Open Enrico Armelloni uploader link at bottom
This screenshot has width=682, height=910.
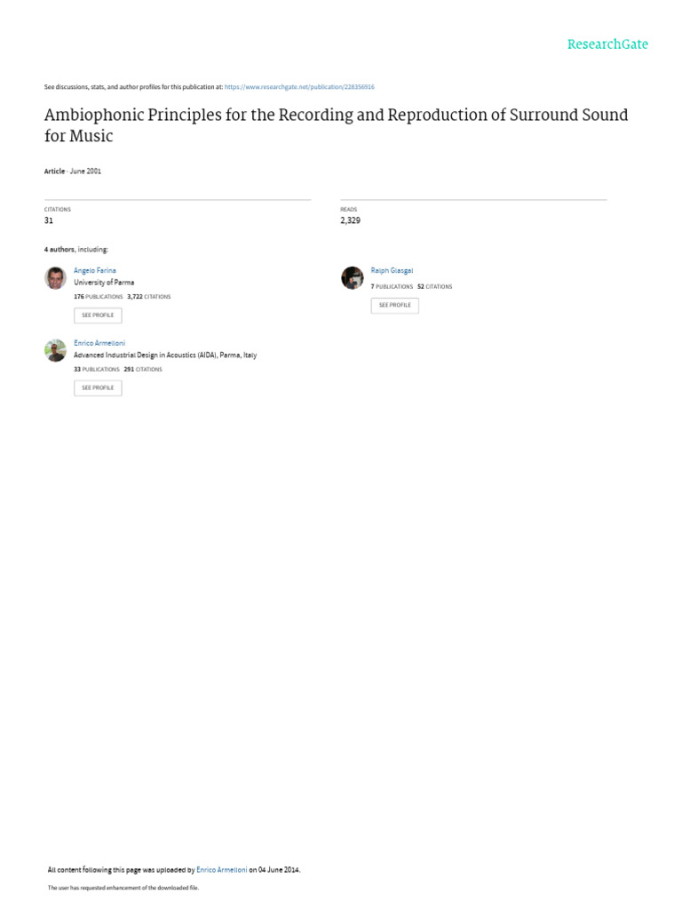point(221,869)
